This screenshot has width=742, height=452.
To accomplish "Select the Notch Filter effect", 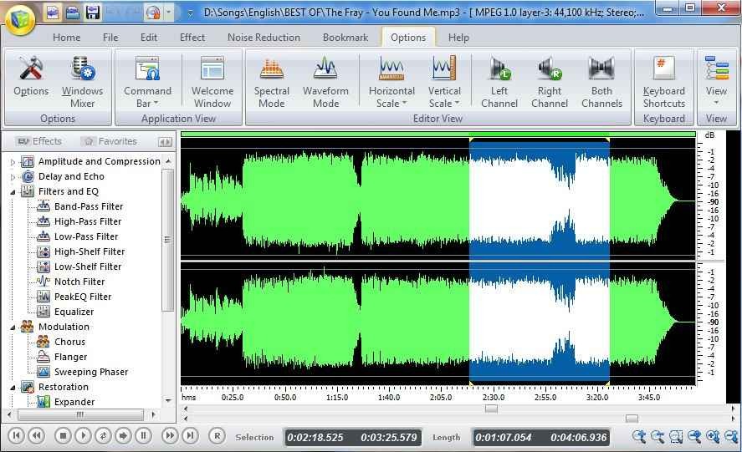I will pos(79,282).
